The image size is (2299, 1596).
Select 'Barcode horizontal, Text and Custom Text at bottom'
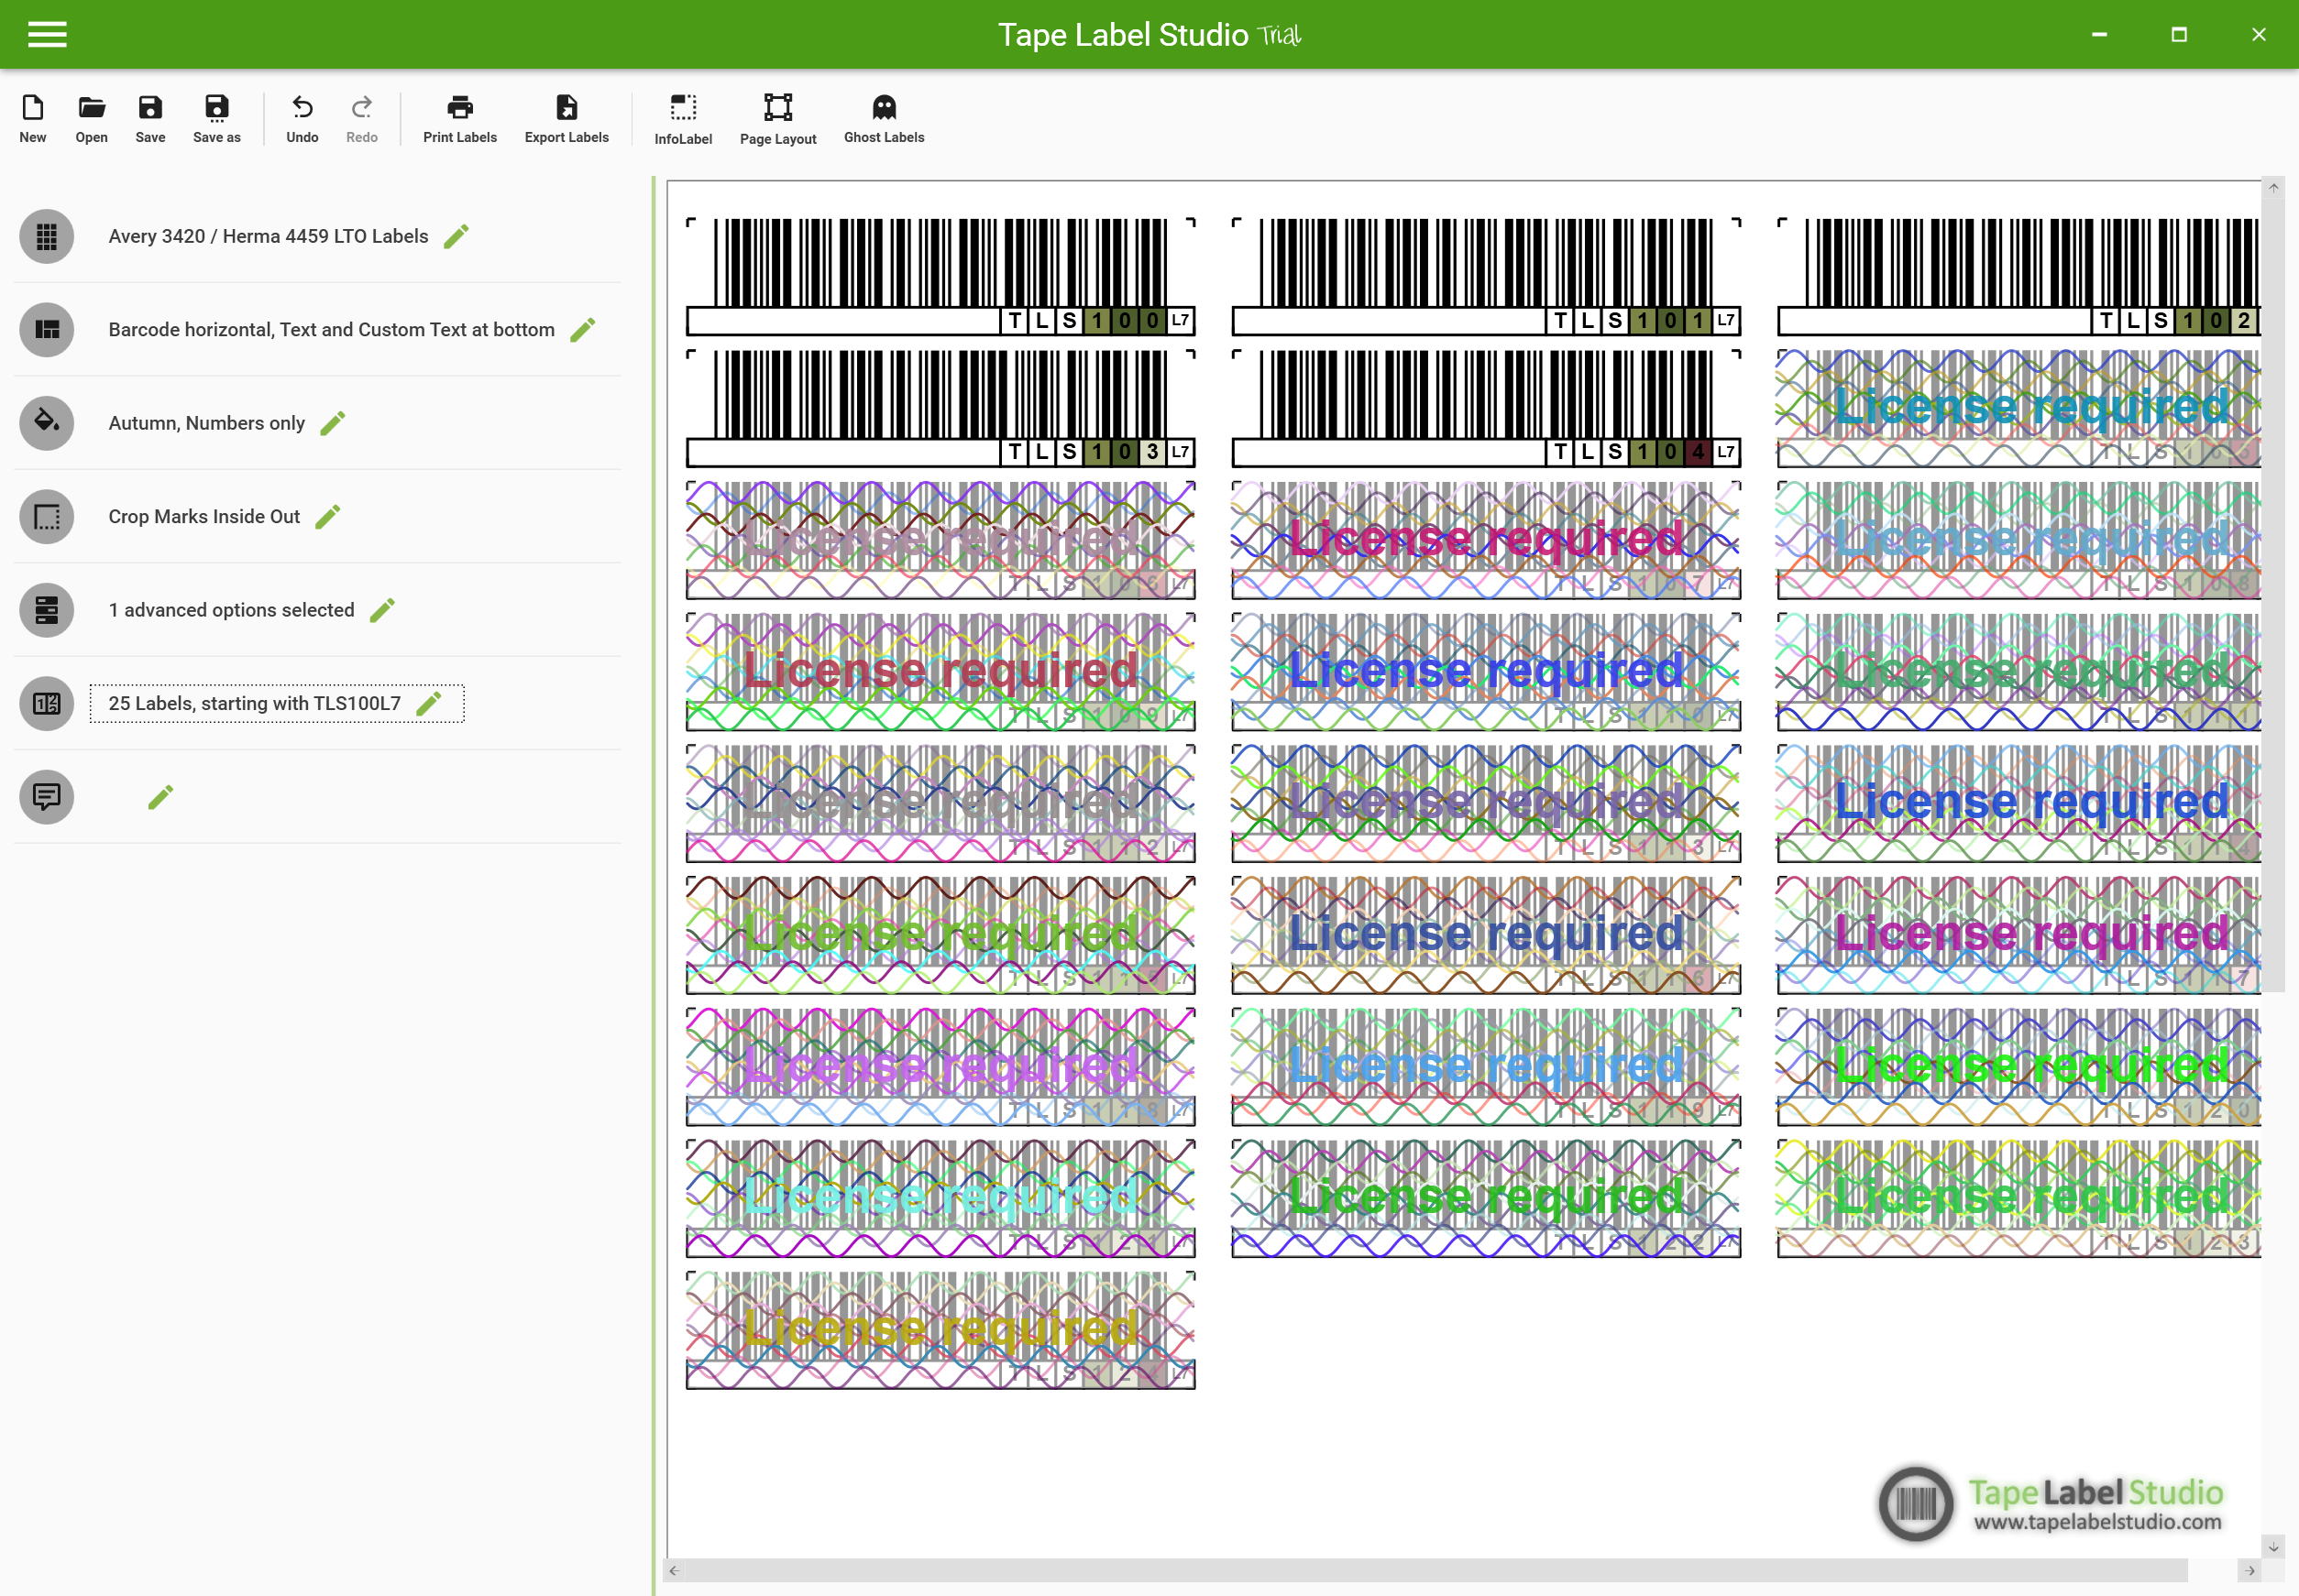331,330
